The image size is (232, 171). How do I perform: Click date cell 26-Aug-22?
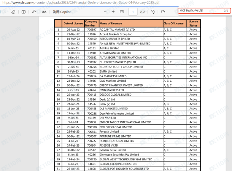(x=73, y=30)
